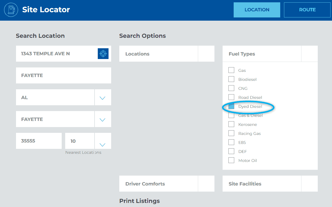The width and height of the screenshot is (332, 207).
Task: Enable the Gas fuel type checkbox
Action: 231,70
